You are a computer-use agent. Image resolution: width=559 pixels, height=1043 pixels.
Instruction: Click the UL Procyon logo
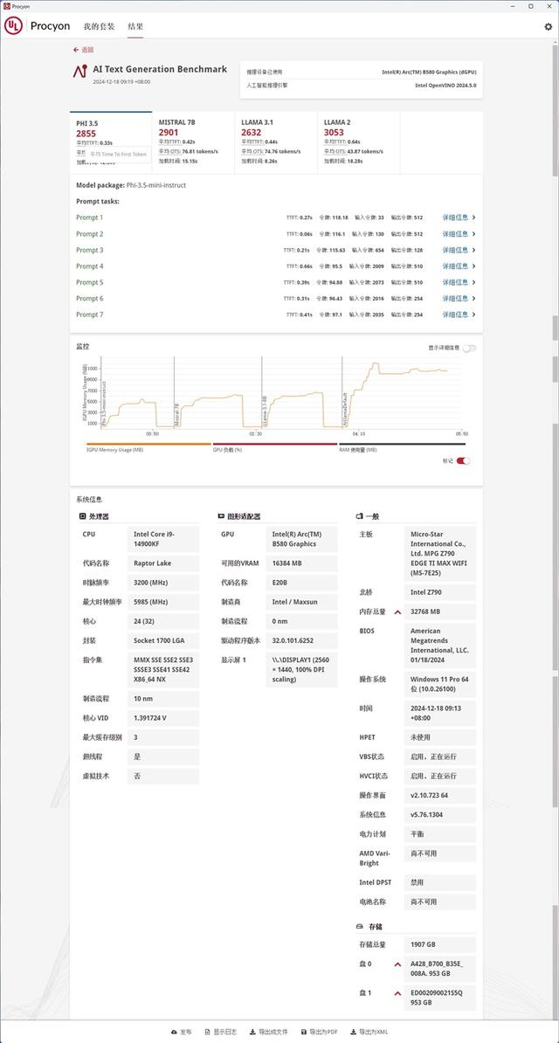38,26
